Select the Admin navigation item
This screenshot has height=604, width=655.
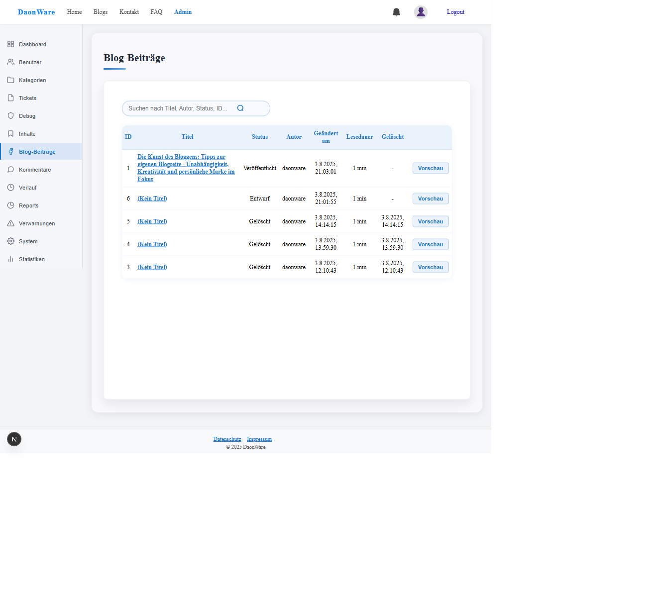click(x=183, y=12)
